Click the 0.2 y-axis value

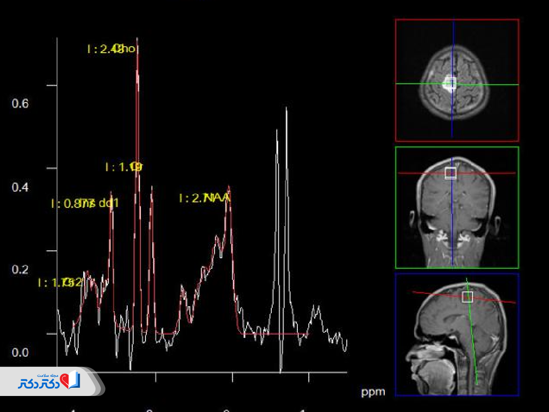click(20, 270)
